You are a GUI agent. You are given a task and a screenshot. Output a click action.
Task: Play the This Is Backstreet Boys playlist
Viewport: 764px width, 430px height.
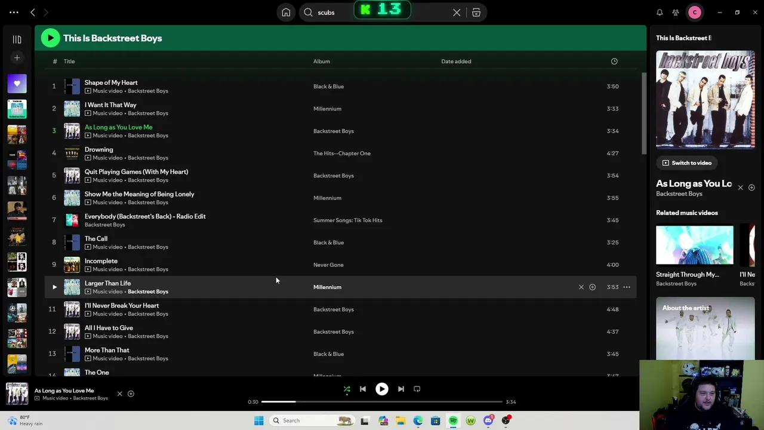50,38
